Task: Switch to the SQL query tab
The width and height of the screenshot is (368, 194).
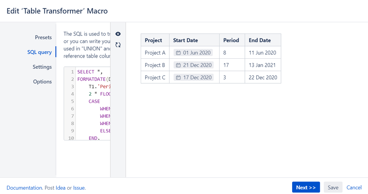Action: (39, 52)
